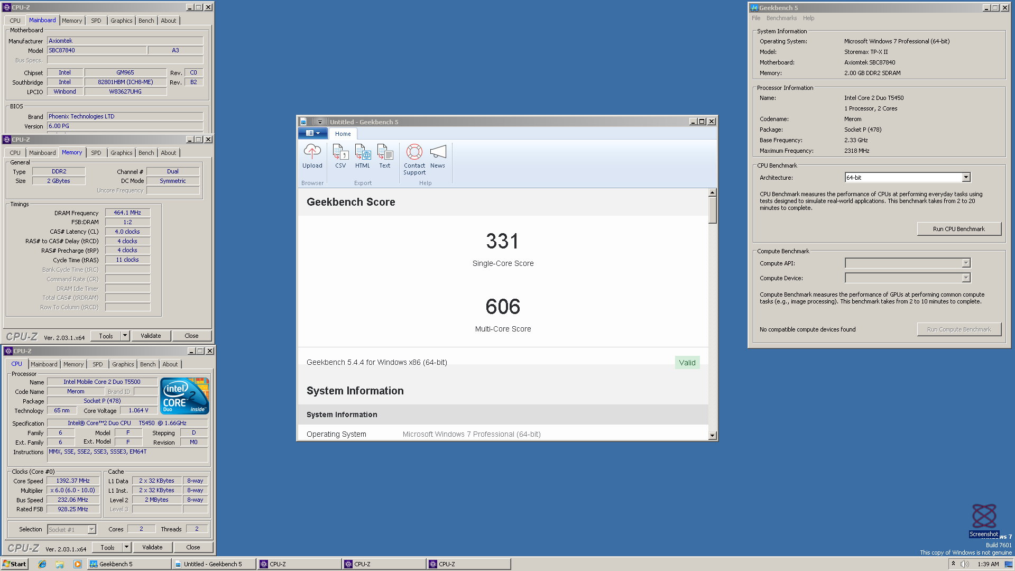Open Graphics tab in memory CPU-Z window

(x=121, y=153)
